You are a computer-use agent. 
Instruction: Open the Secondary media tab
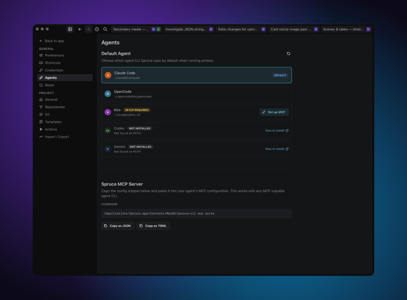click(136, 29)
